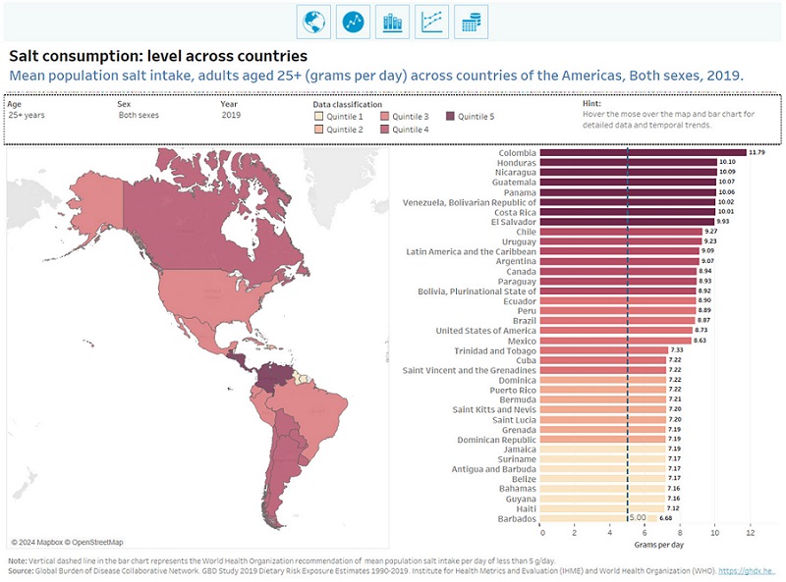
Task: Click the Saint Kitts and Nevis label
Action: pos(494,409)
